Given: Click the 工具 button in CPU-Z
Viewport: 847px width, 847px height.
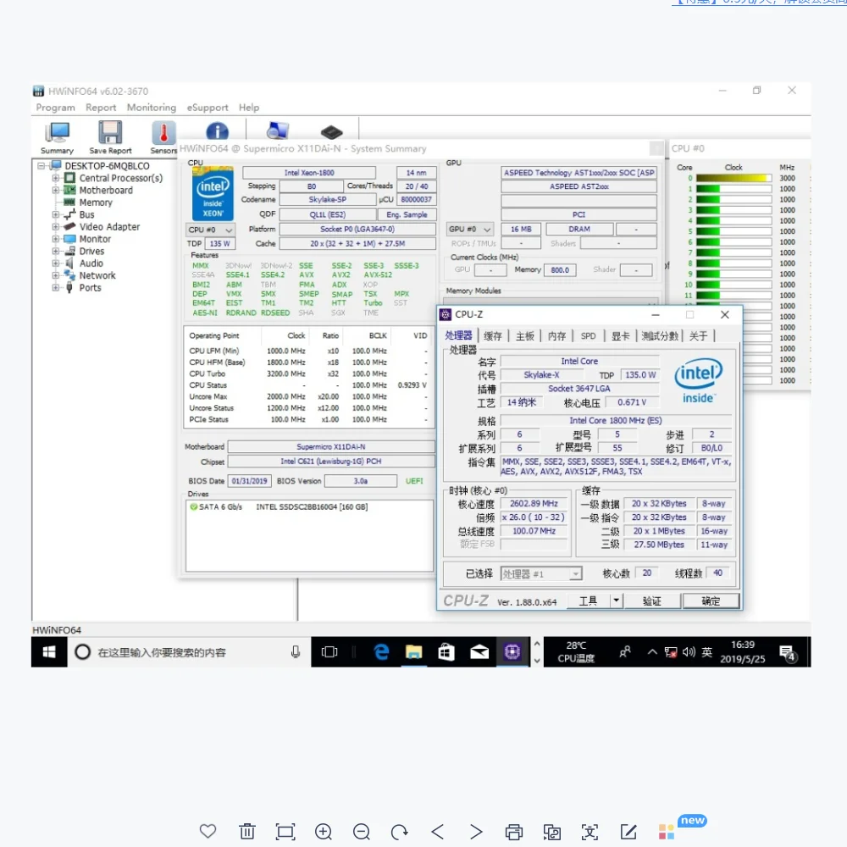Looking at the screenshot, I should pos(589,601).
